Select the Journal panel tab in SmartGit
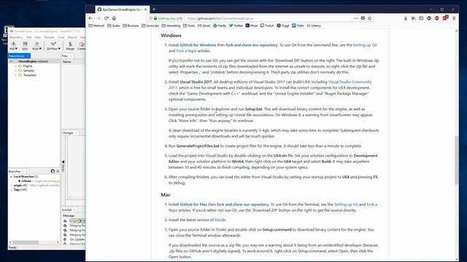This screenshot has width=467, height=262. tap(69, 210)
